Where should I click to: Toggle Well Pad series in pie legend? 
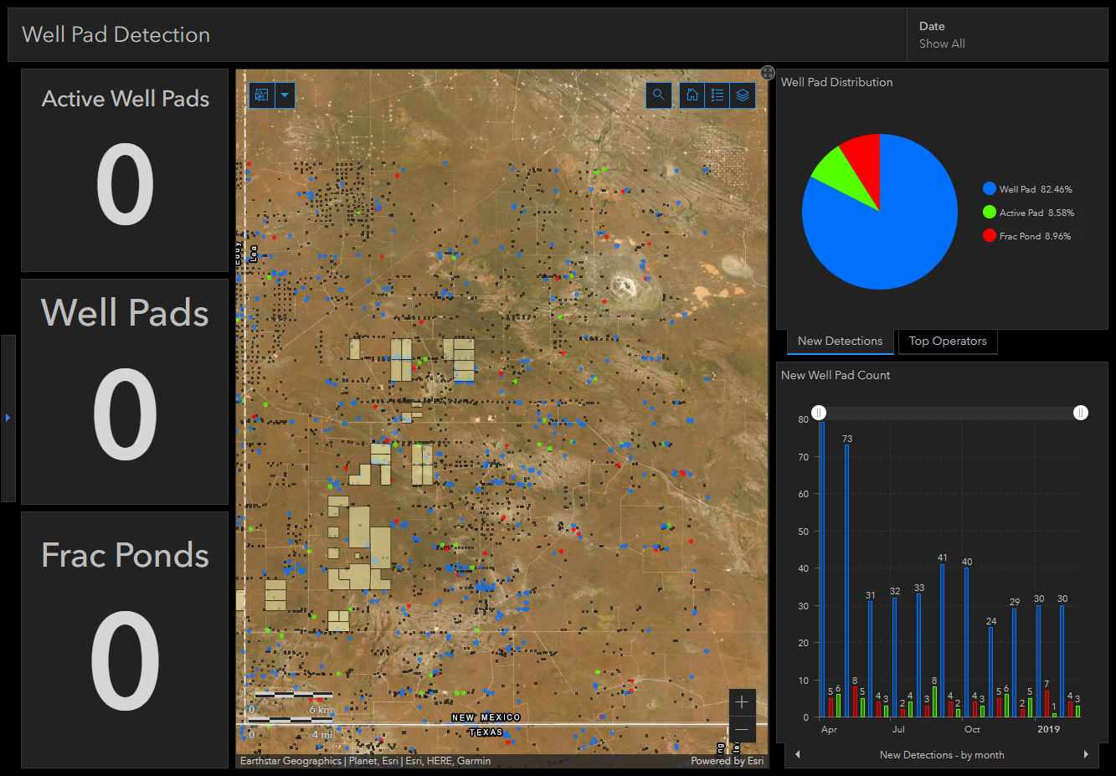click(1026, 189)
